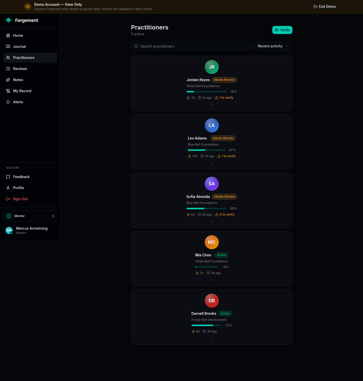Click Sofia Almeida verify warning icon
Screen dimensions: 363x381
[217, 215]
